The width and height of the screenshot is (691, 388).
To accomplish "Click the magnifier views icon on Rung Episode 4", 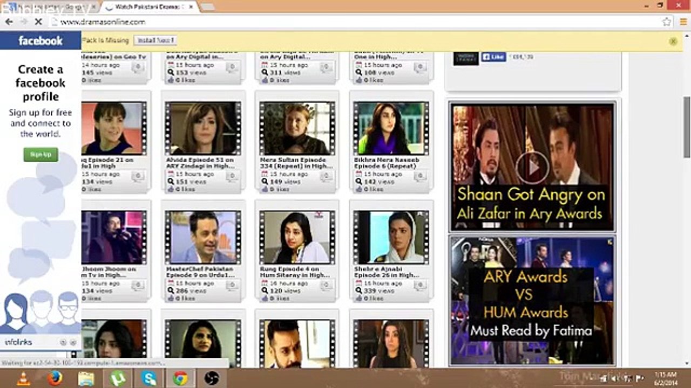I will 265,291.
